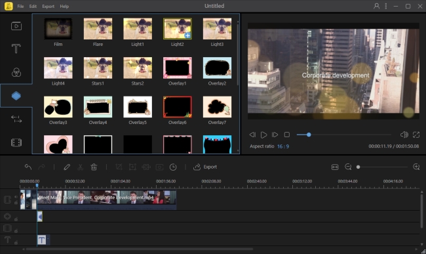Select the Overlay5 thumbnail
The width and height of the screenshot is (426, 254).
tap(138, 107)
